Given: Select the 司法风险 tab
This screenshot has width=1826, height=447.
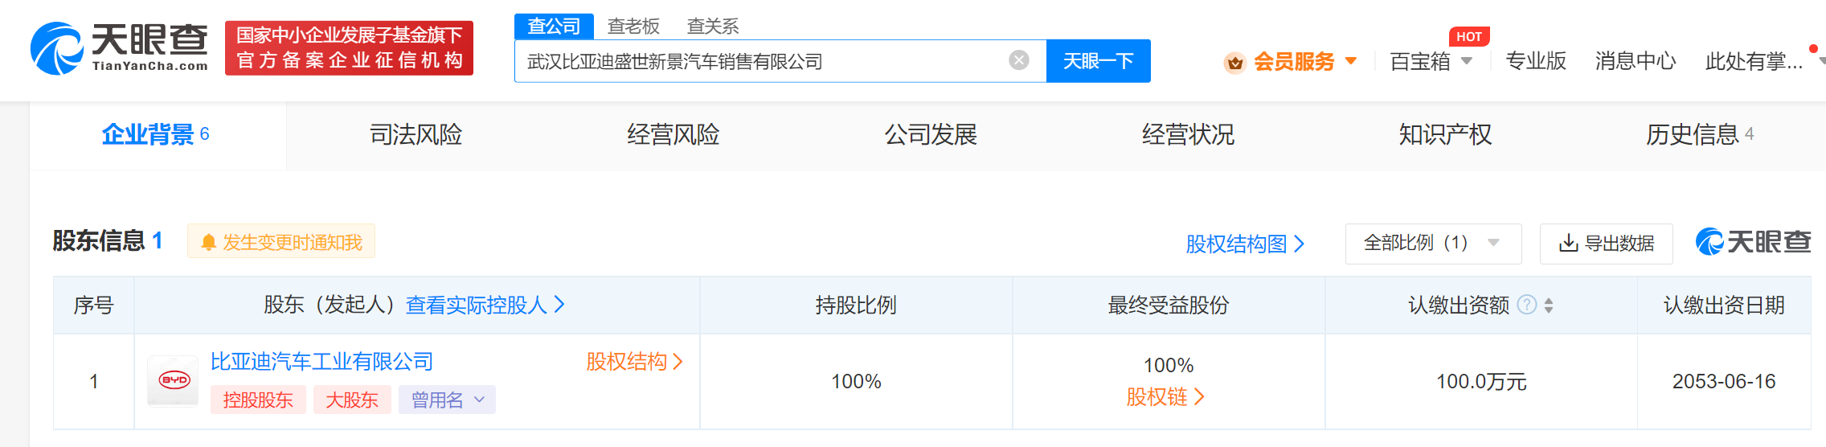Looking at the screenshot, I should tap(416, 134).
